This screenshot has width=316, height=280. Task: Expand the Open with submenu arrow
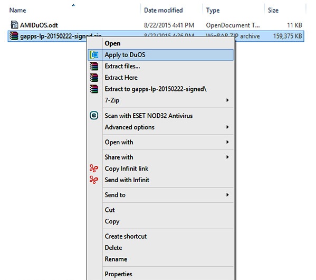(227, 142)
